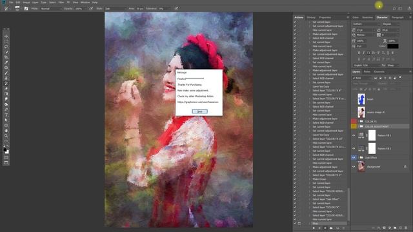Click the Area value field in options bar
Viewport: 413px width, 232px height.
(140, 8)
